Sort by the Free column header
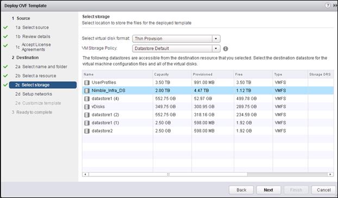Image resolution: width=338 pixels, height=198 pixels. 253,74
